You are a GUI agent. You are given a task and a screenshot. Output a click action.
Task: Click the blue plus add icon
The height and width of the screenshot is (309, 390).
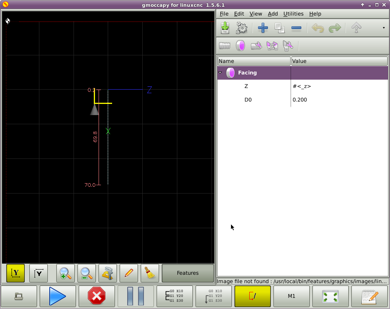coord(263,27)
